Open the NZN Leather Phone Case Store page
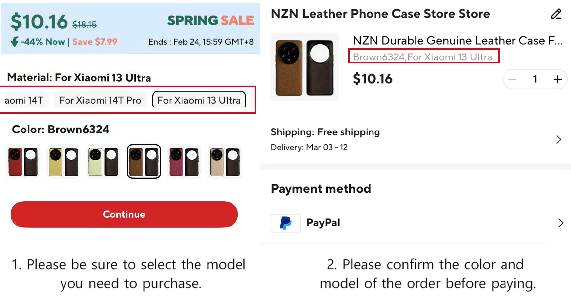The image size is (571, 300). 380,14
